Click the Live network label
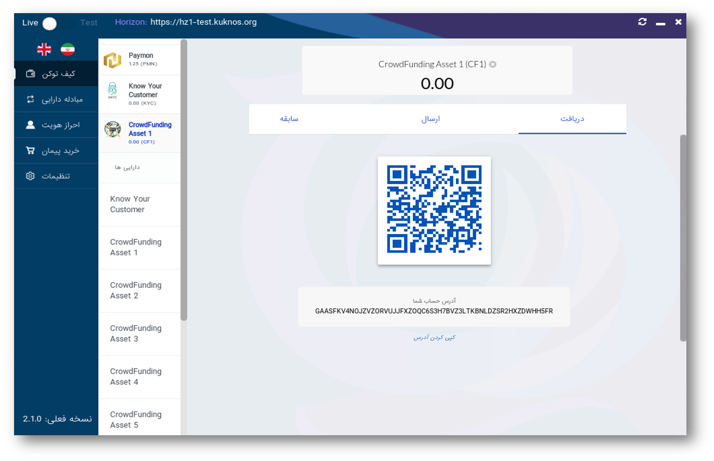714x461 pixels. 30,22
